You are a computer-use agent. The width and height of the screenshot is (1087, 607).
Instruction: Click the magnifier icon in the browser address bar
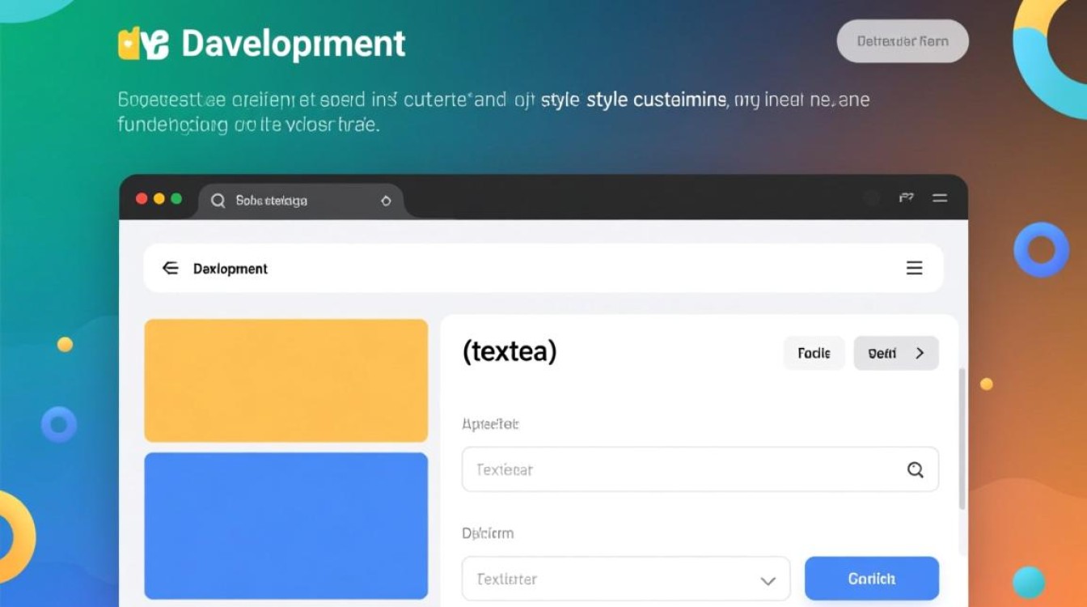pyautogui.click(x=217, y=200)
